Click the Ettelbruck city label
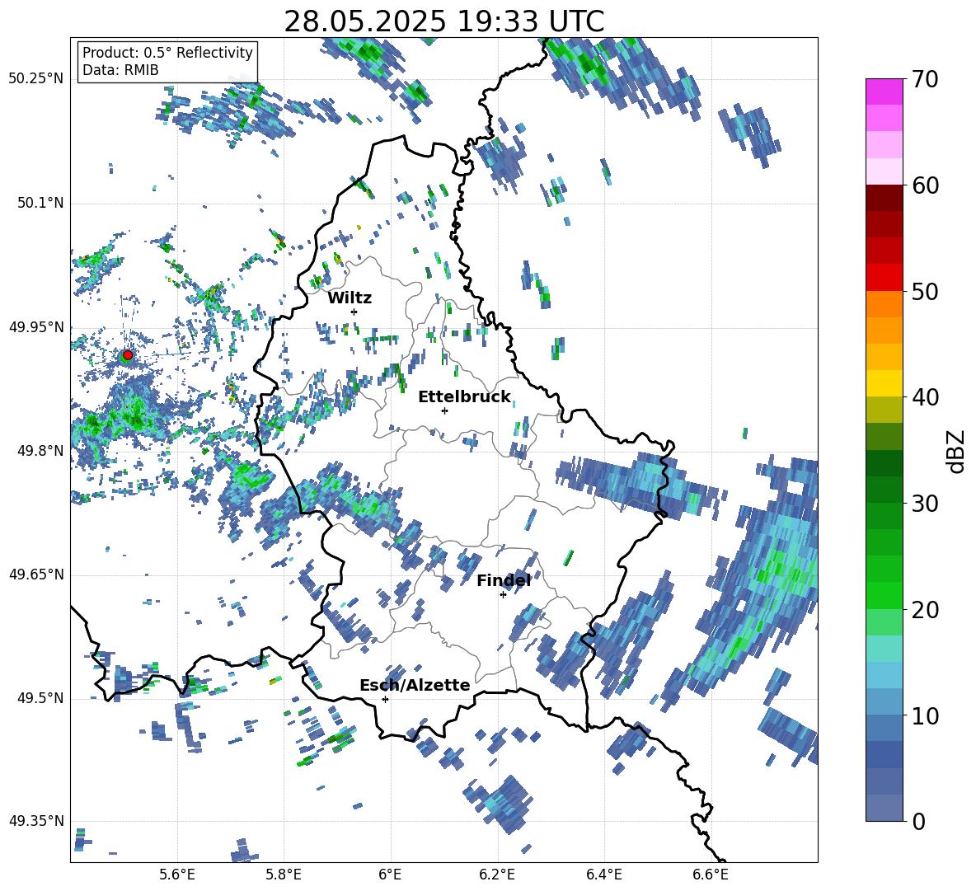Screen dimensions: 976x891 (x=464, y=397)
